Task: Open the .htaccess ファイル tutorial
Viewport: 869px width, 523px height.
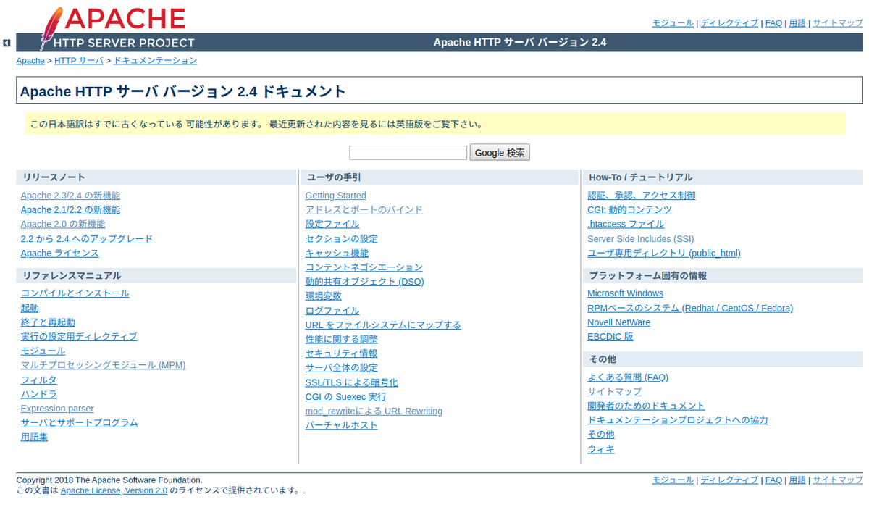Action: 626,224
